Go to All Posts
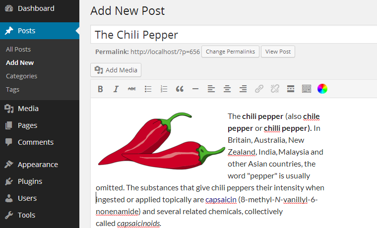 click(18, 49)
